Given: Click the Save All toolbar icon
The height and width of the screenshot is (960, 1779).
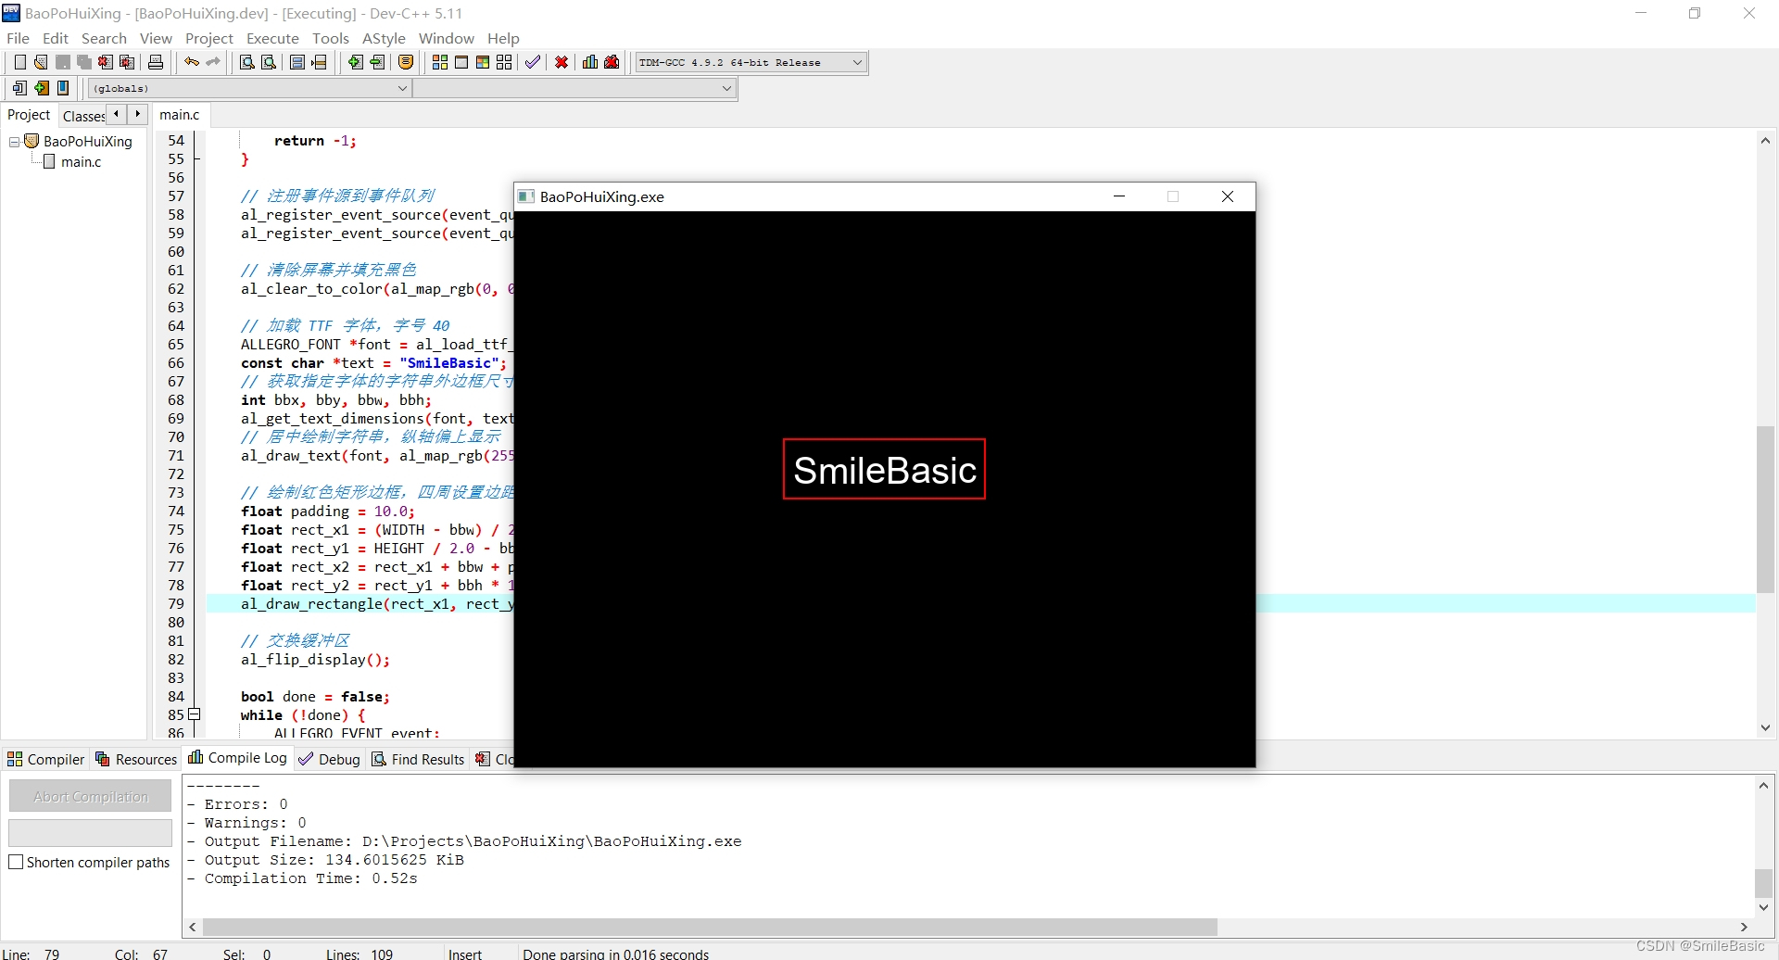Looking at the screenshot, I should (84, 62).
